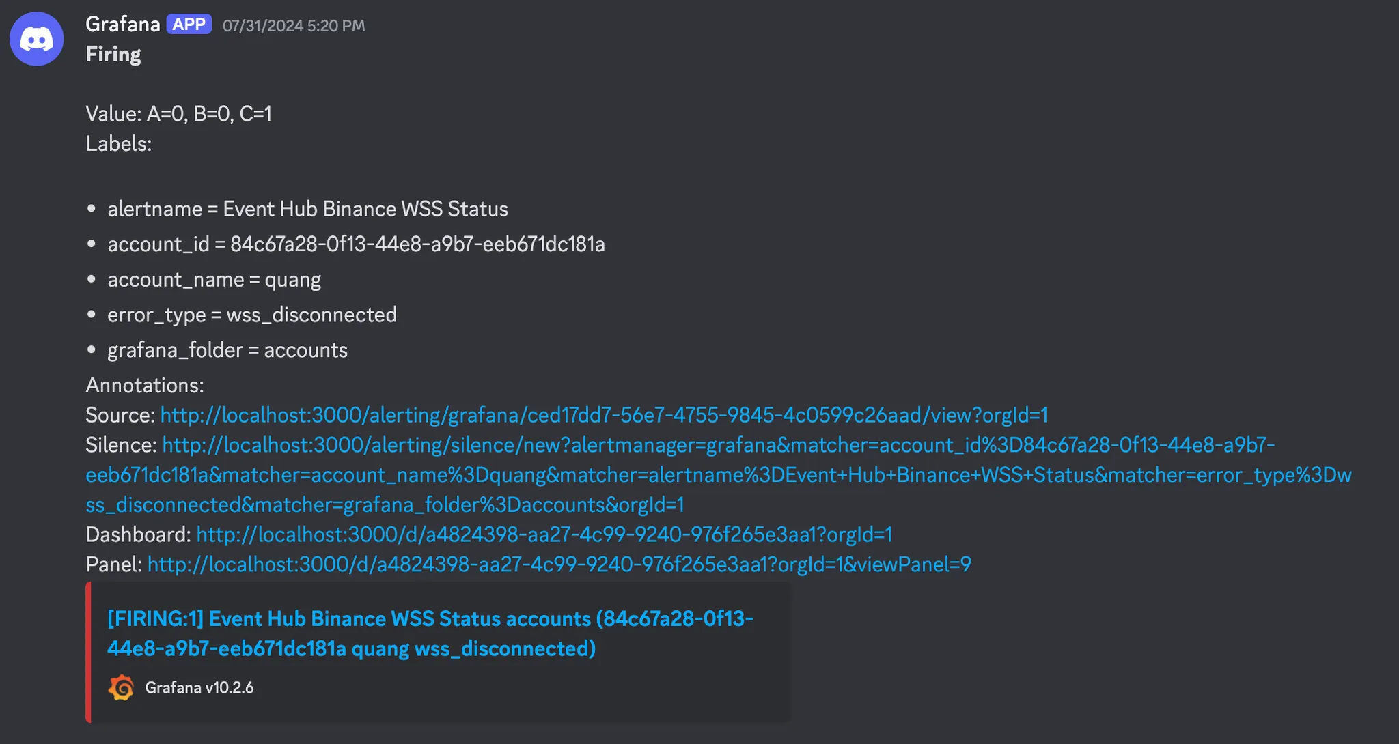Select the alertname Event Hub Binance line
The width and height of the screenshot is (1399, 744).
click(x=307, y=209)
